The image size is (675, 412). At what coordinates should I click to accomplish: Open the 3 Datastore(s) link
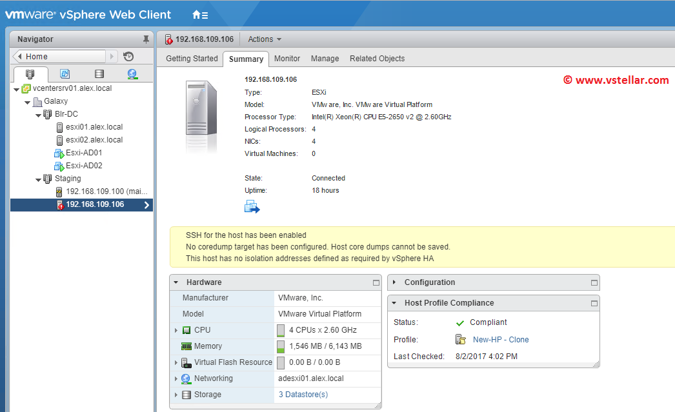303,395
